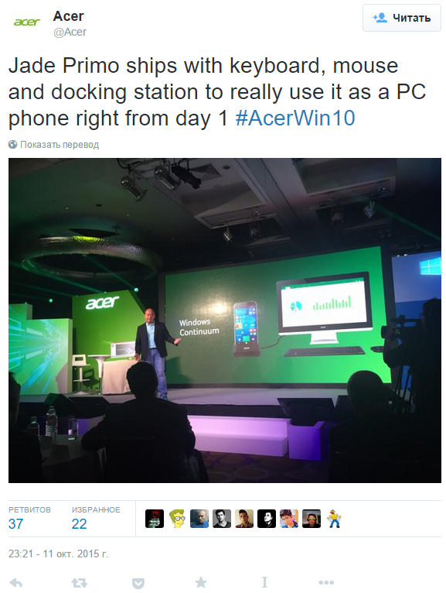Screen dimensions: 446x593
Task: Open the Windows Continuum stage photo
Action: [x=225, y=320]
